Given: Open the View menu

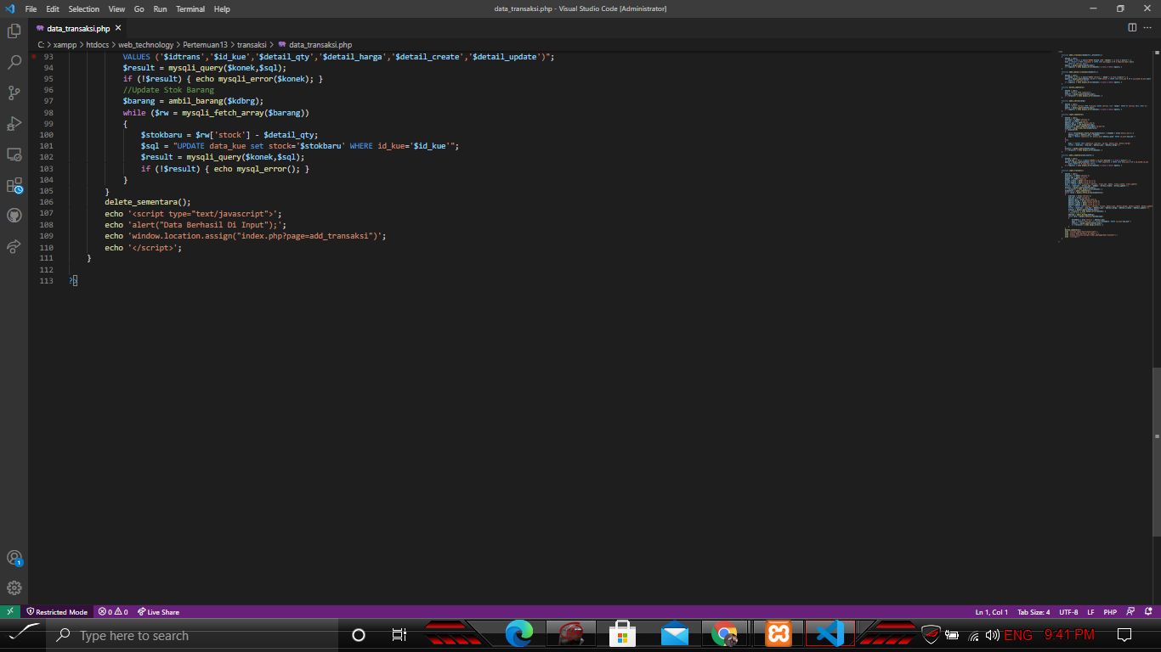Looking at the screenshot, I should coord(116,8).
